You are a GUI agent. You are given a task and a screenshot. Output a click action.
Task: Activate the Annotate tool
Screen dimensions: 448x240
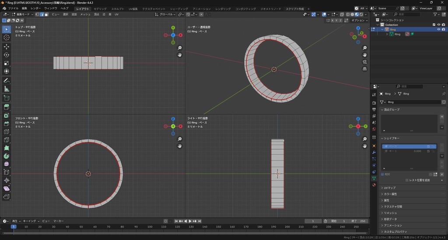click(7, 81)
